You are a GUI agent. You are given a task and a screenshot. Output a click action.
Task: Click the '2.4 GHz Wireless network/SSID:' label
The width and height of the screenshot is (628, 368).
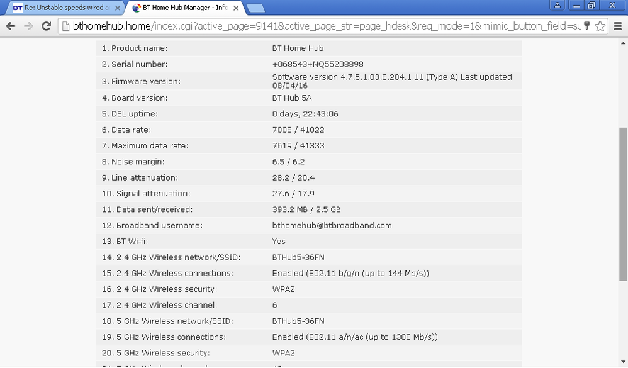point(178,257)
